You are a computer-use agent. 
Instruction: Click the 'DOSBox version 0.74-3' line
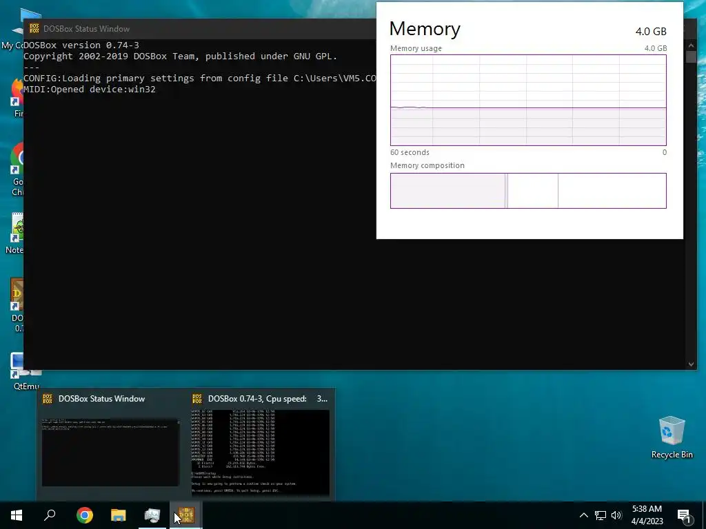81,45
